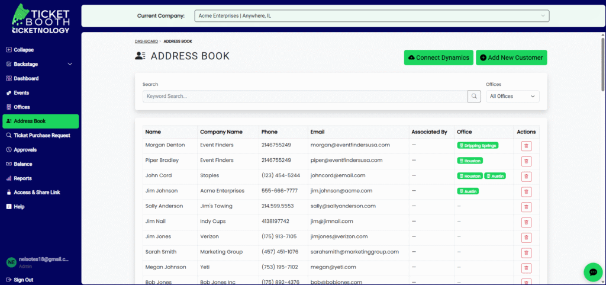Delete the Jim Jones contact row
The width and height of the screenshot is (606, 285).
click(526, 238)
